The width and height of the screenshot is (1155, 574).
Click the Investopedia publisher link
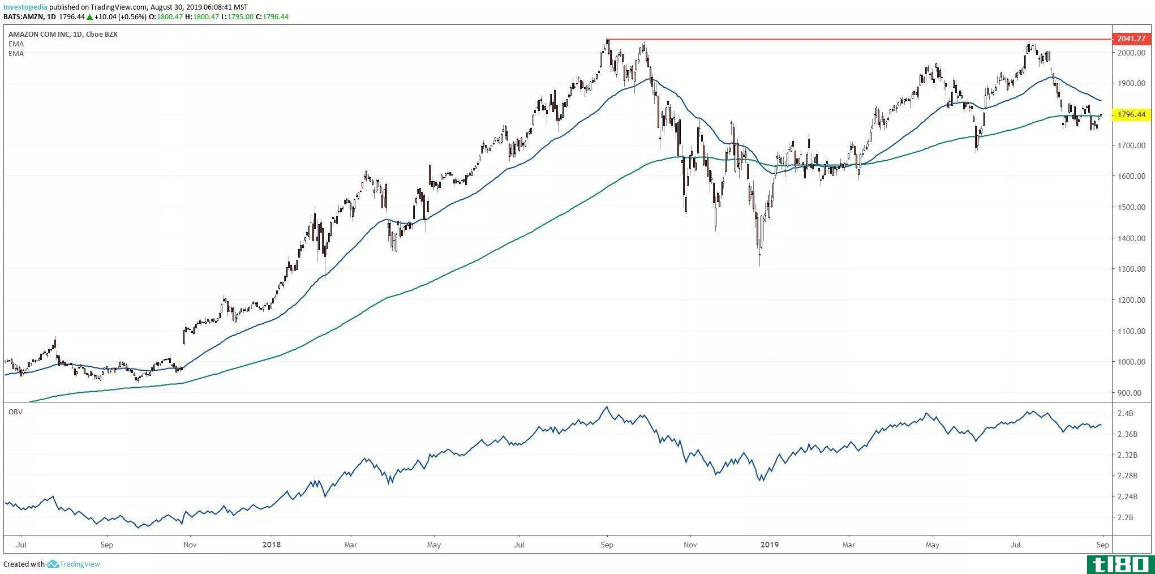[25, 7]
